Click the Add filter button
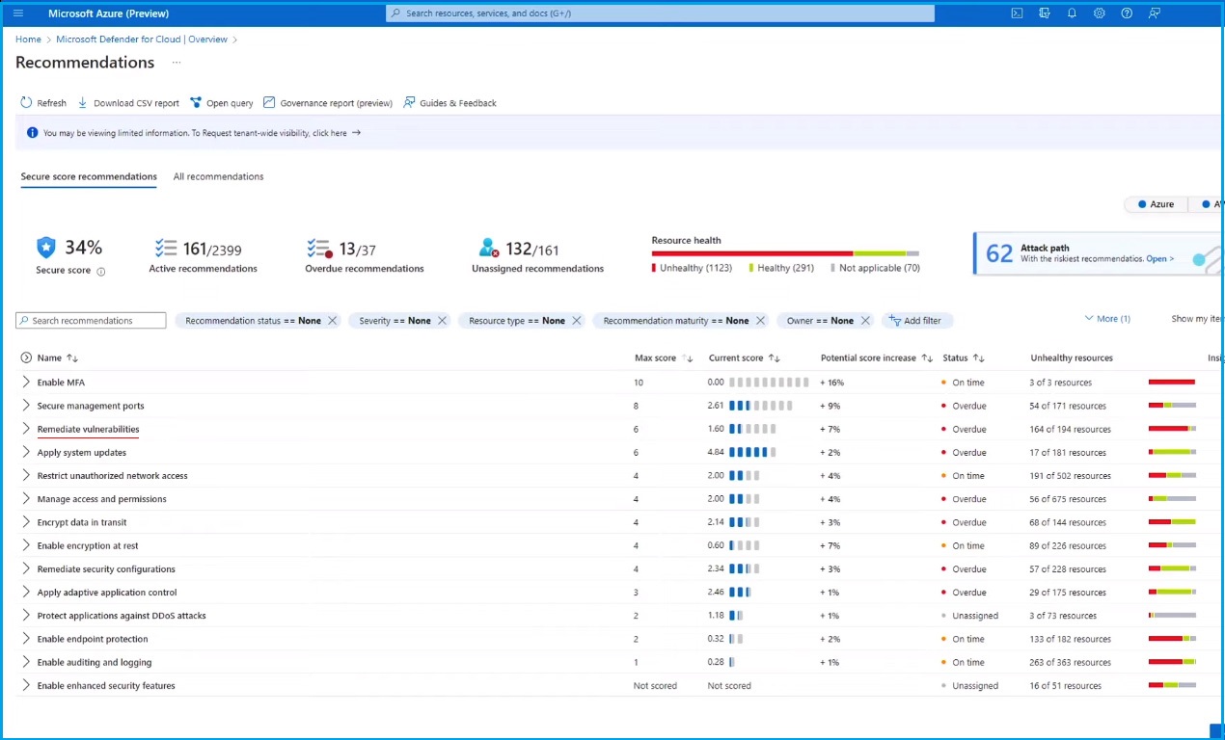Screen dimensions: 1225x740 [916, 321]
